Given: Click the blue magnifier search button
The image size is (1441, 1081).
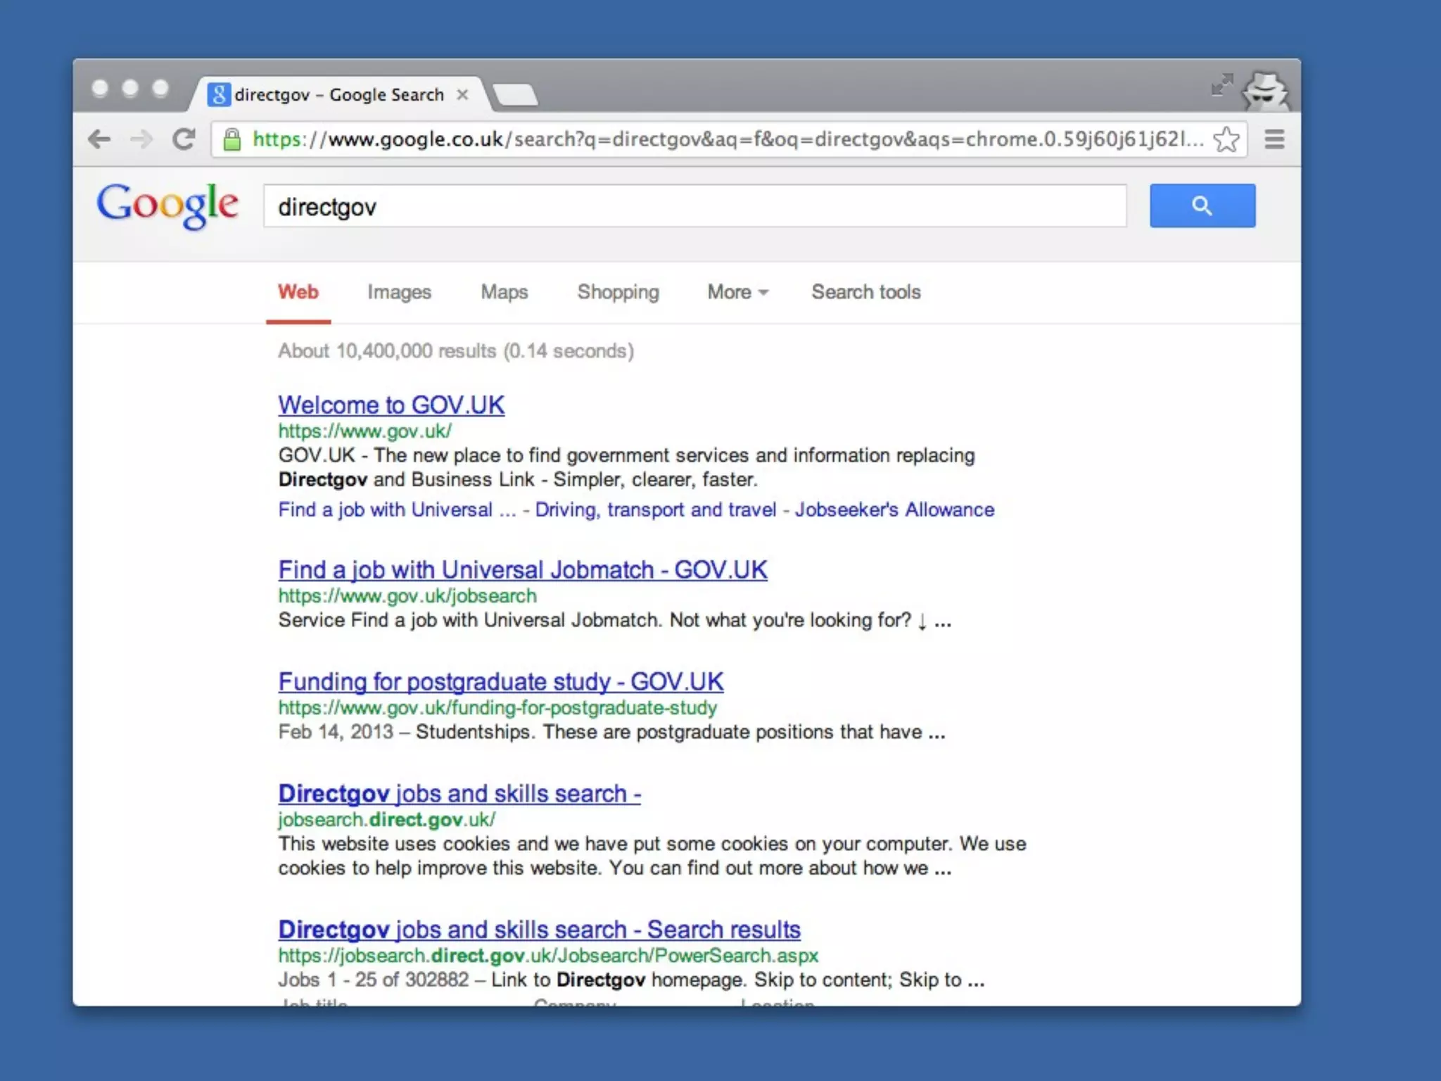Looking at the screenshot, I should 1202,206.
